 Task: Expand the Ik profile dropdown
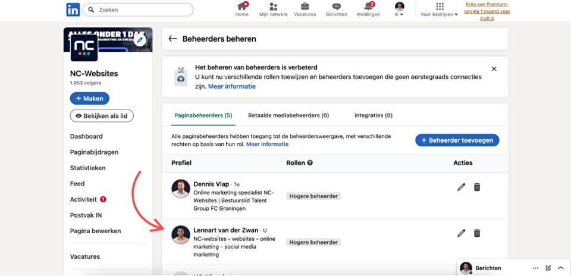click(x=400, y=10)
